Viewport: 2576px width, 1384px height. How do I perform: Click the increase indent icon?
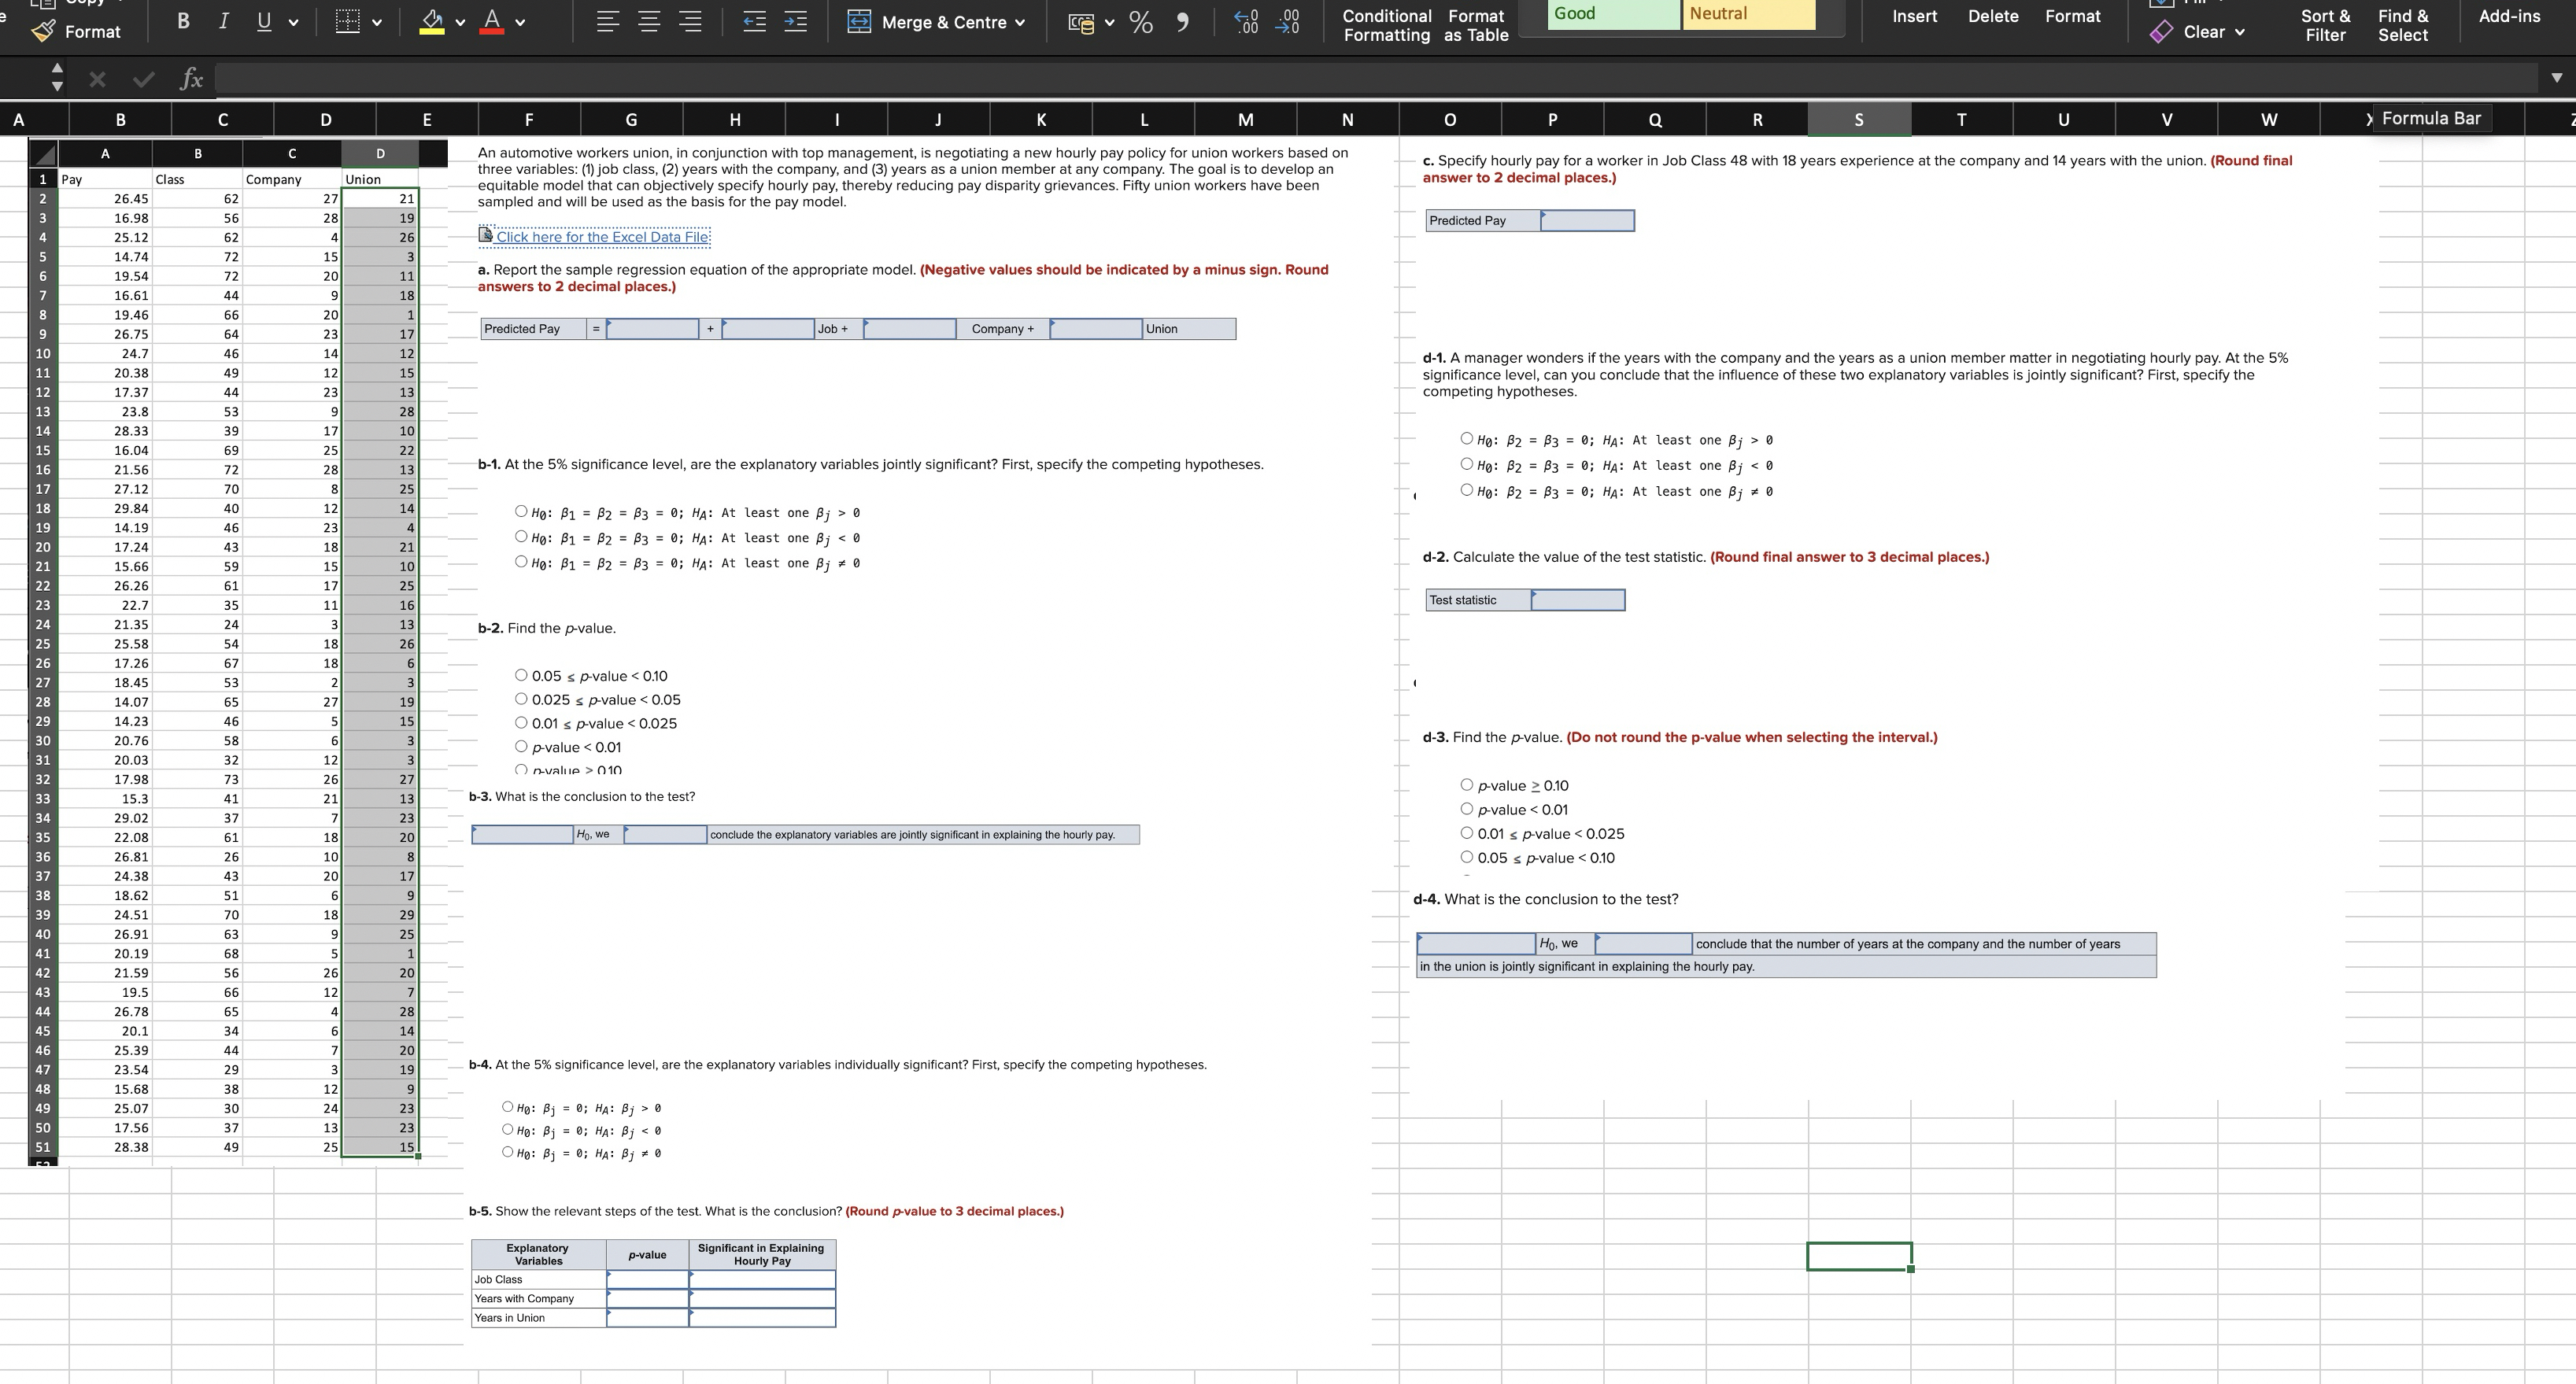[x=796, y=21]
